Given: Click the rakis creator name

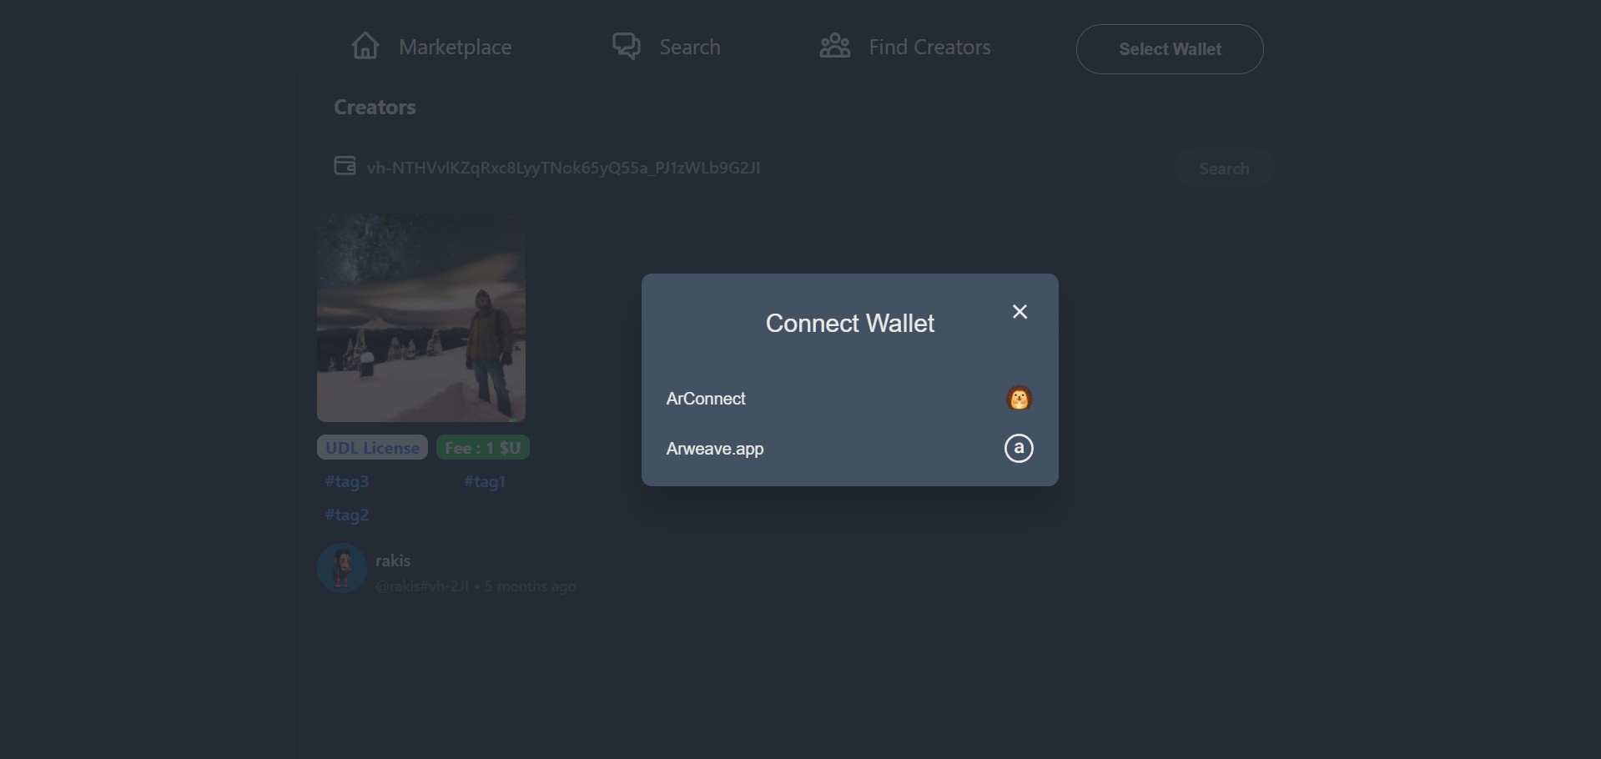Looking at the screenshot, I should click(x=393, y=560).
